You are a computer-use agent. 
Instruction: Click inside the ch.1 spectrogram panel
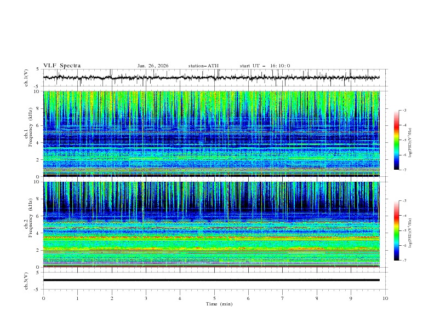(x=211, y=134)
